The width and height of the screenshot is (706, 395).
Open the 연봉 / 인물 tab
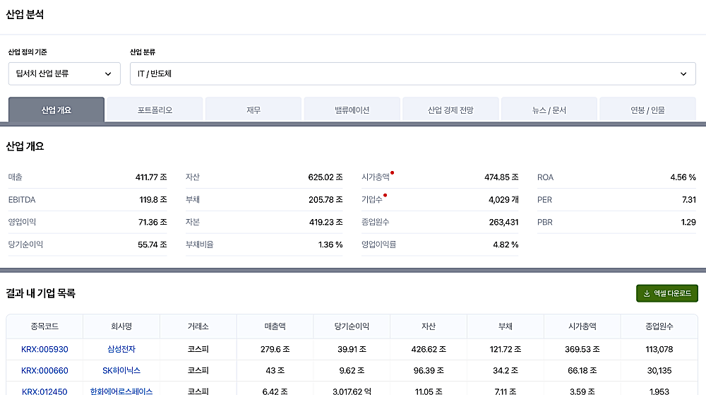[648, 110]
